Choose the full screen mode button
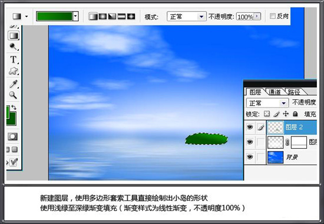324x224 pixels. pos(15,149)
